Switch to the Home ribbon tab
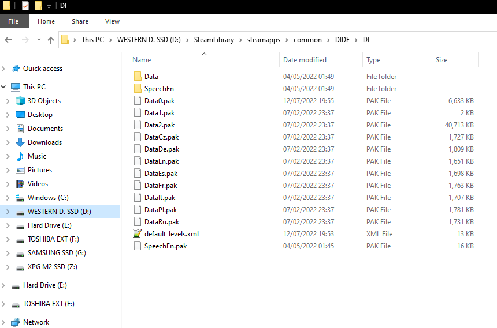 point(46,21)
